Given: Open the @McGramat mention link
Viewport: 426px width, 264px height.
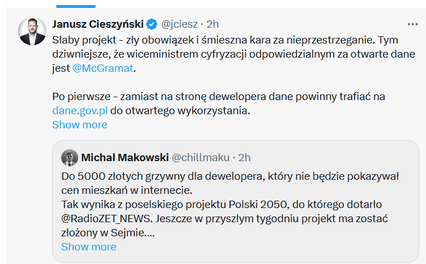Looking at the screenshot, I should (x=105, y=68).
